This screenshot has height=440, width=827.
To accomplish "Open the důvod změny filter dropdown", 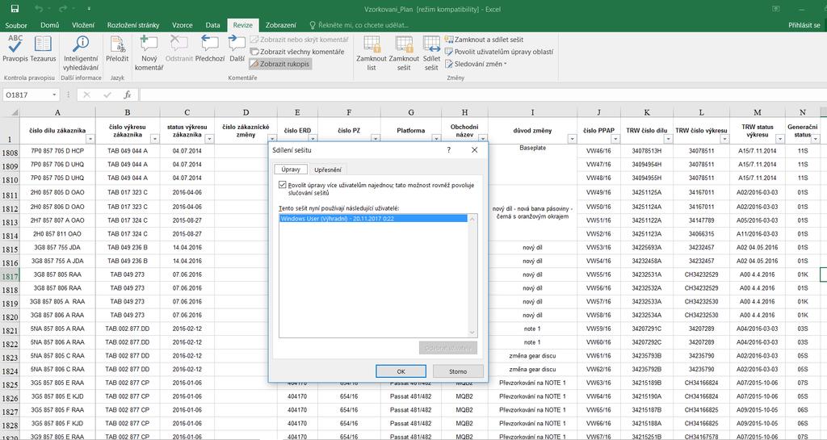I will click(x=573, y=139).
